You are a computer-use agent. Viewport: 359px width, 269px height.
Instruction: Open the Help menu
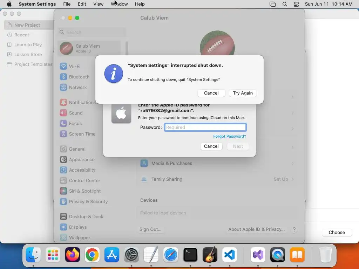pos(140,4)
